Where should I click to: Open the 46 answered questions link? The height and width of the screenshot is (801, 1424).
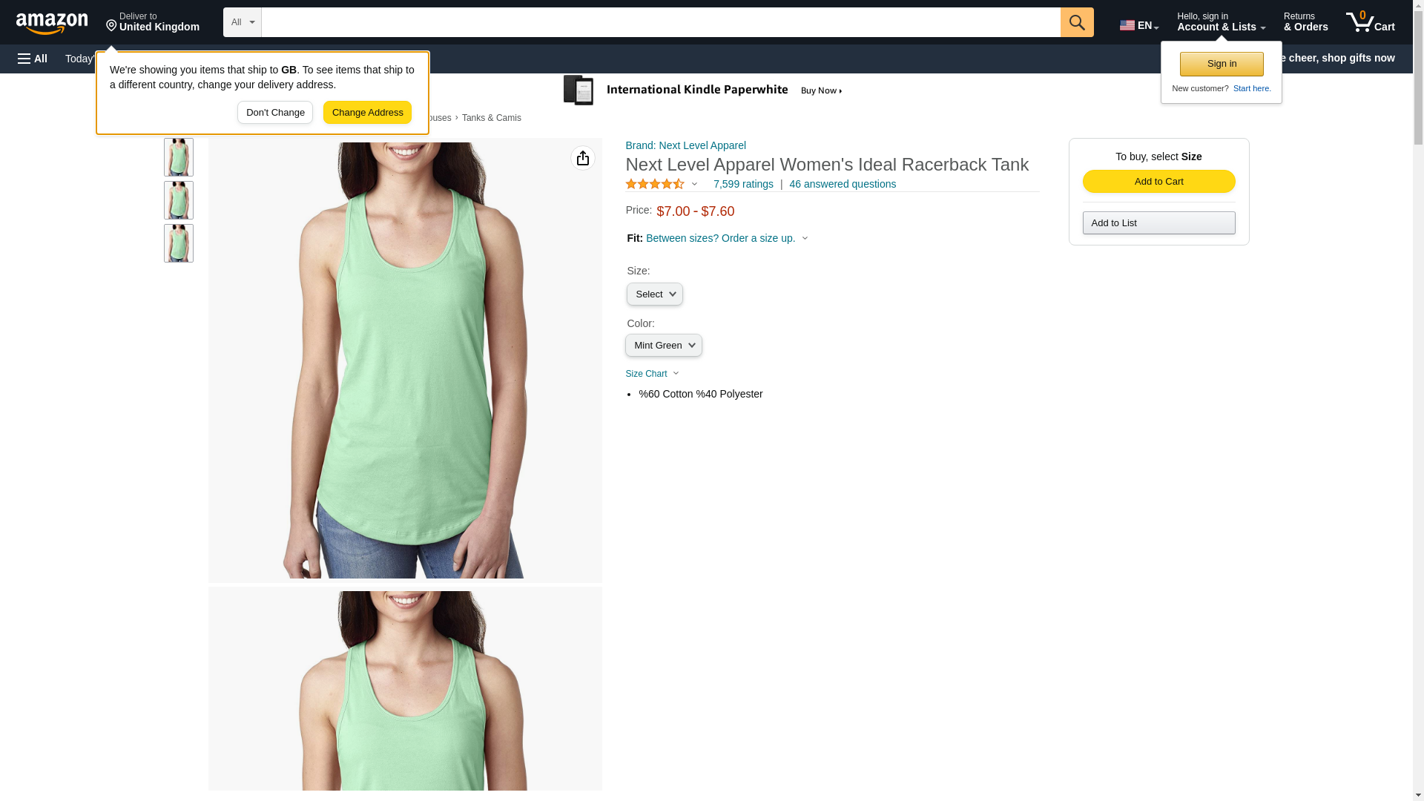(842, 184)
